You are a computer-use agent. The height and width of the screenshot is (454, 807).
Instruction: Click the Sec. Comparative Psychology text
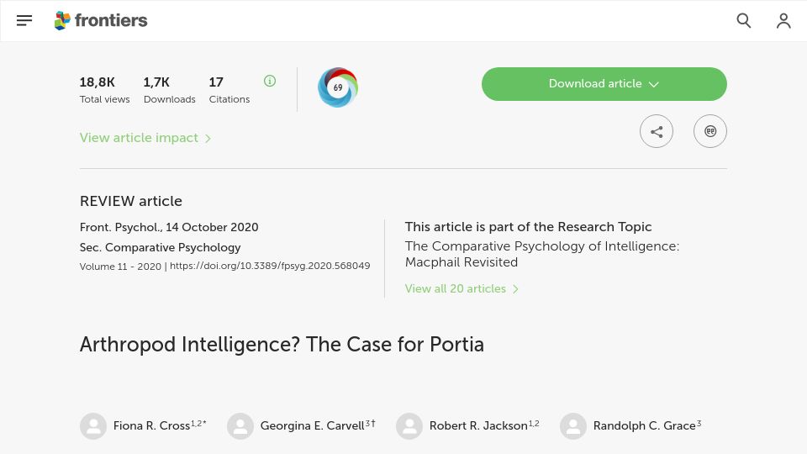(160, 247)
